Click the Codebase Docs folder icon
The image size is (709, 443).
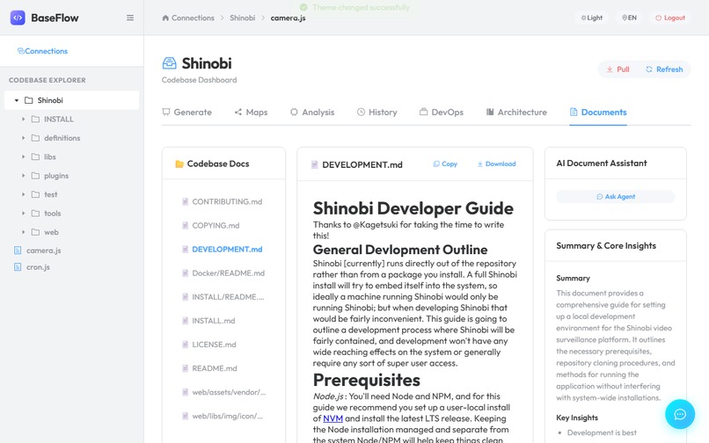click(179, 164)
